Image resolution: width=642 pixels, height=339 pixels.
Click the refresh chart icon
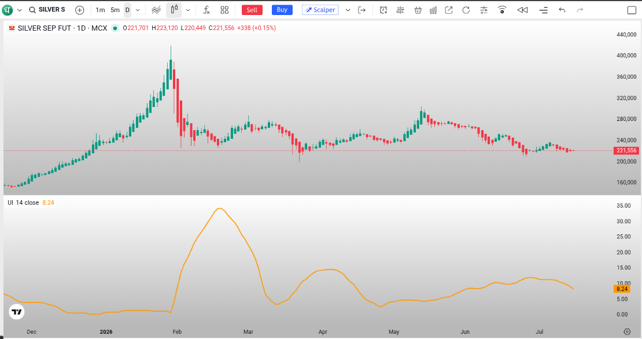point(466,10)
